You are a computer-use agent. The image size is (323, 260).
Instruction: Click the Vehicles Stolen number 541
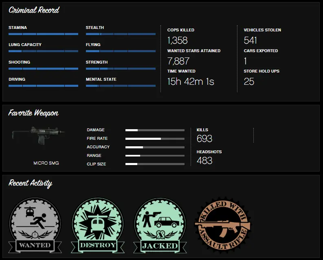click(250, 40)
